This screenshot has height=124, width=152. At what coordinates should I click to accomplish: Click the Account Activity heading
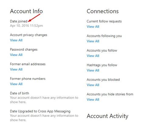pos(108,116)
